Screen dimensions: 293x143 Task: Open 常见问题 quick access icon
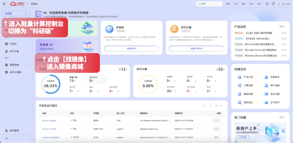266,94
